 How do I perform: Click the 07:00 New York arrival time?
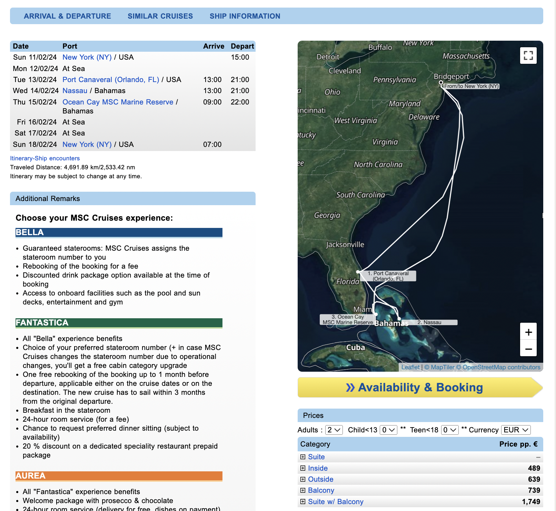[x=212, y=144]
